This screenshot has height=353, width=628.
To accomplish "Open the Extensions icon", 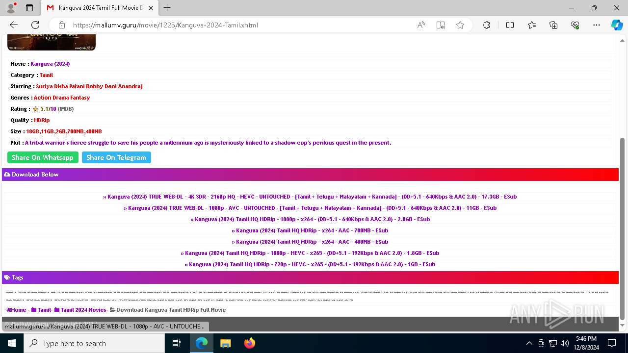I will click(x=486, y=25).
